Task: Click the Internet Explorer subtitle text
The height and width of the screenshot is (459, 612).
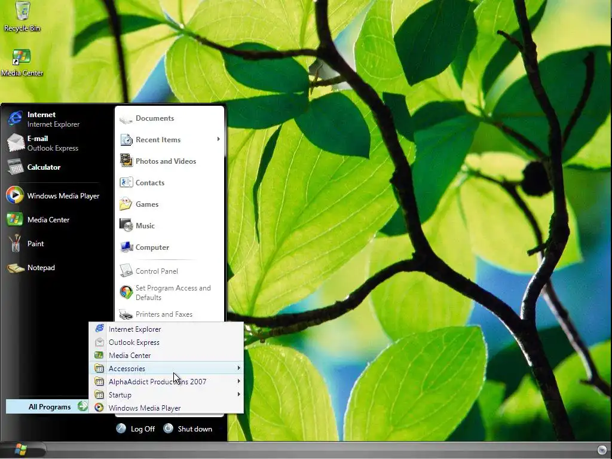Action: click(53, 124)
